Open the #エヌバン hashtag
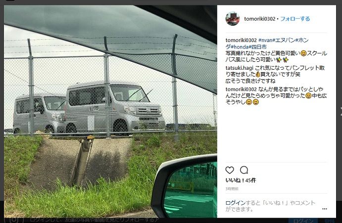Screen dimensions: 342x223 pyautogui.click(x=284, y=41)
